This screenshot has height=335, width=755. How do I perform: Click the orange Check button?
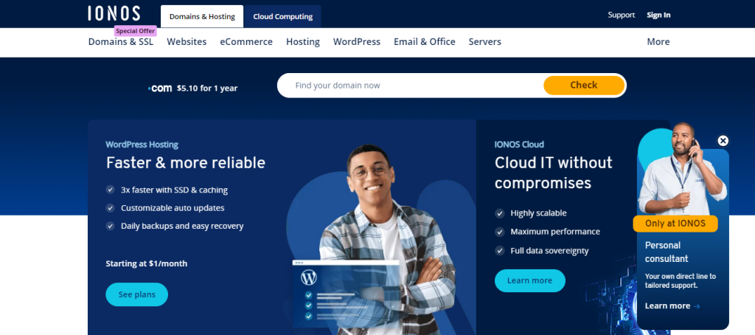tap(584, 86)
